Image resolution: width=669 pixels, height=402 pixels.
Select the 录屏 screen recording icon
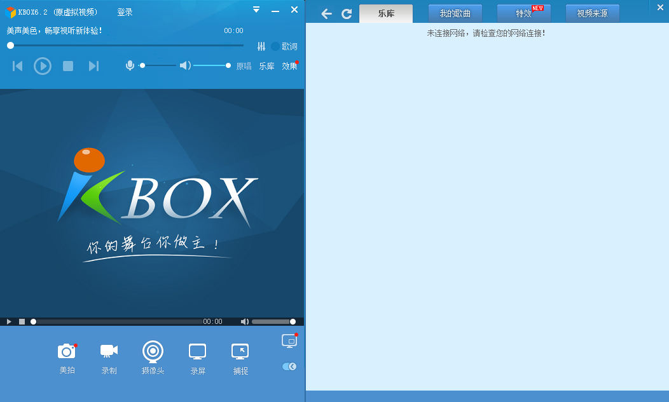pyautogui.click(x=197, y=351)
